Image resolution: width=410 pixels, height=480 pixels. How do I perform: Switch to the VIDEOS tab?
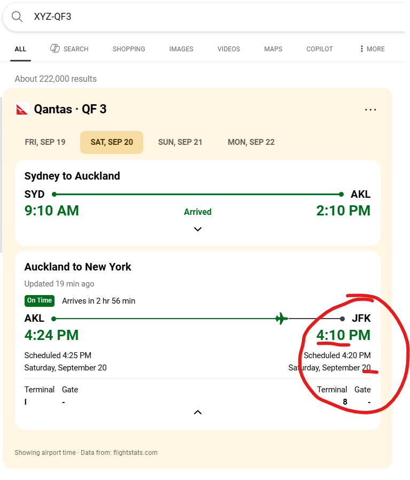pyautogui.click(x=229, y=49)
